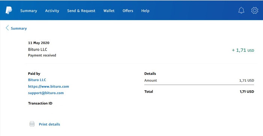Visit the https://www.bituro.com link
The width and height of the screenshot is (263, 136).
click(48, 87)
